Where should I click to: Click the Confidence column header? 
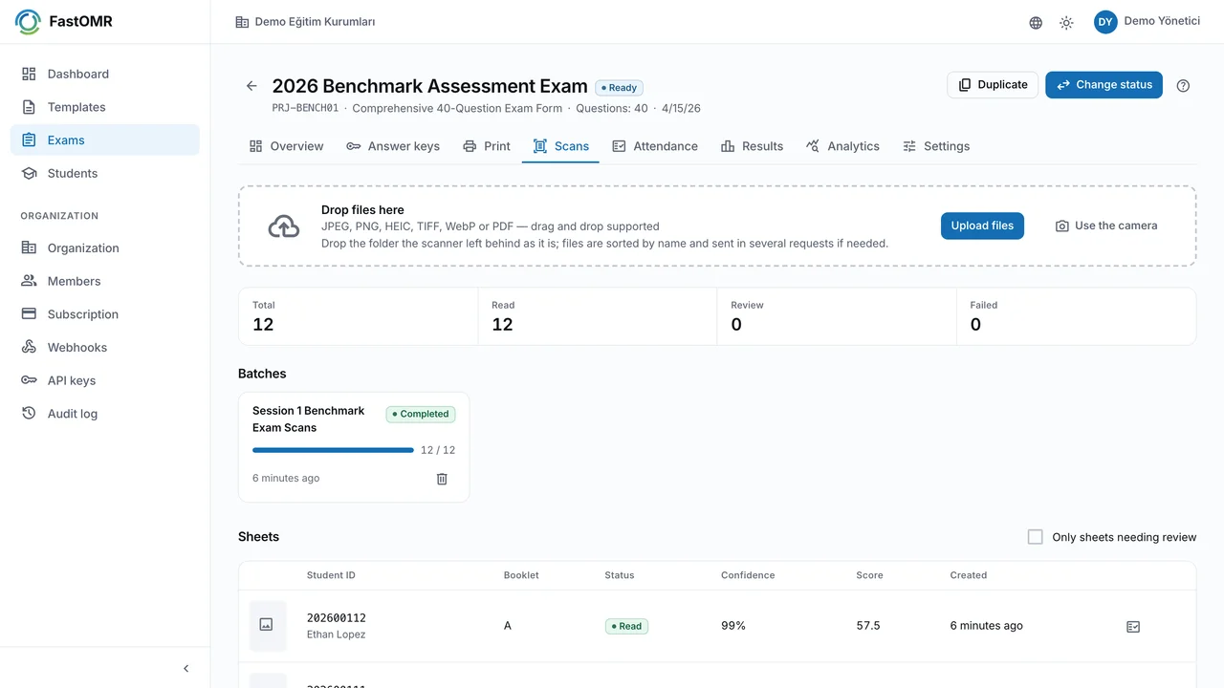pyautogui.click(x=748, y=575)
